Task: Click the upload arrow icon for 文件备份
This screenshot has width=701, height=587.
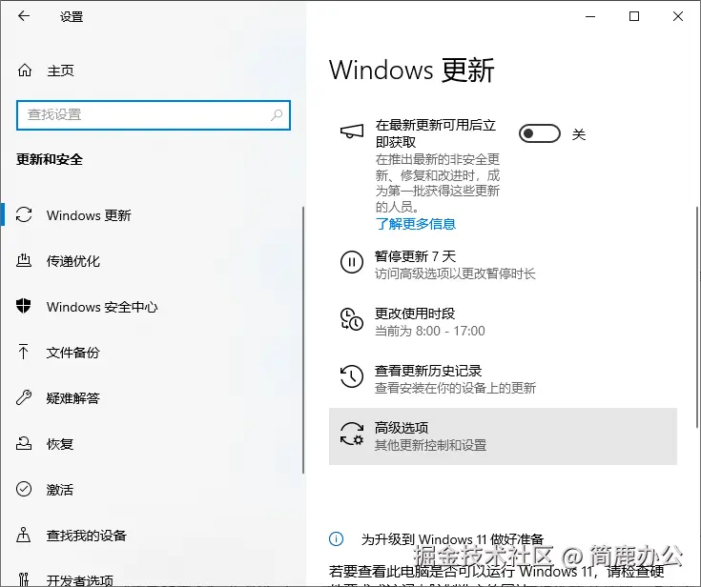Action: click(23, 352)
